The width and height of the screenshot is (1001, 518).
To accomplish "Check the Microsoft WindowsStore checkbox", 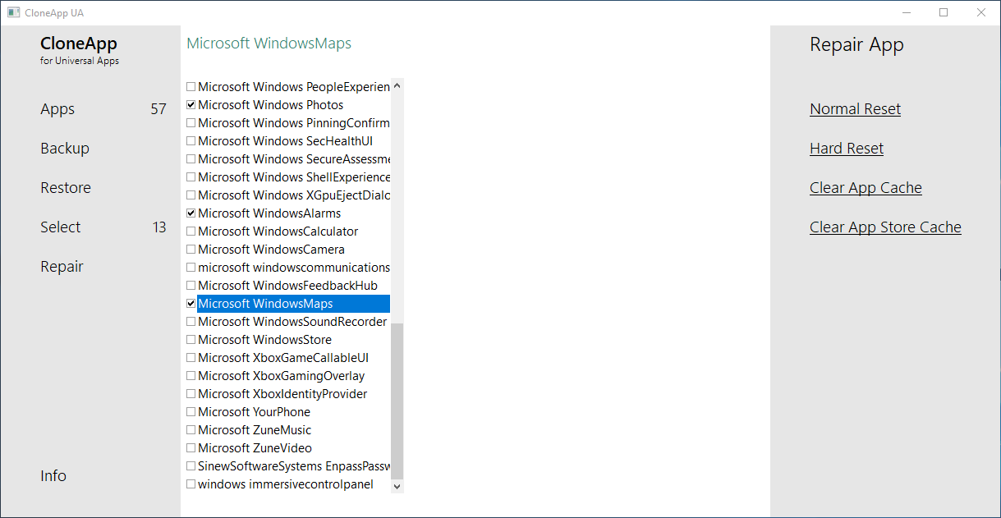I will pos(191,340).
